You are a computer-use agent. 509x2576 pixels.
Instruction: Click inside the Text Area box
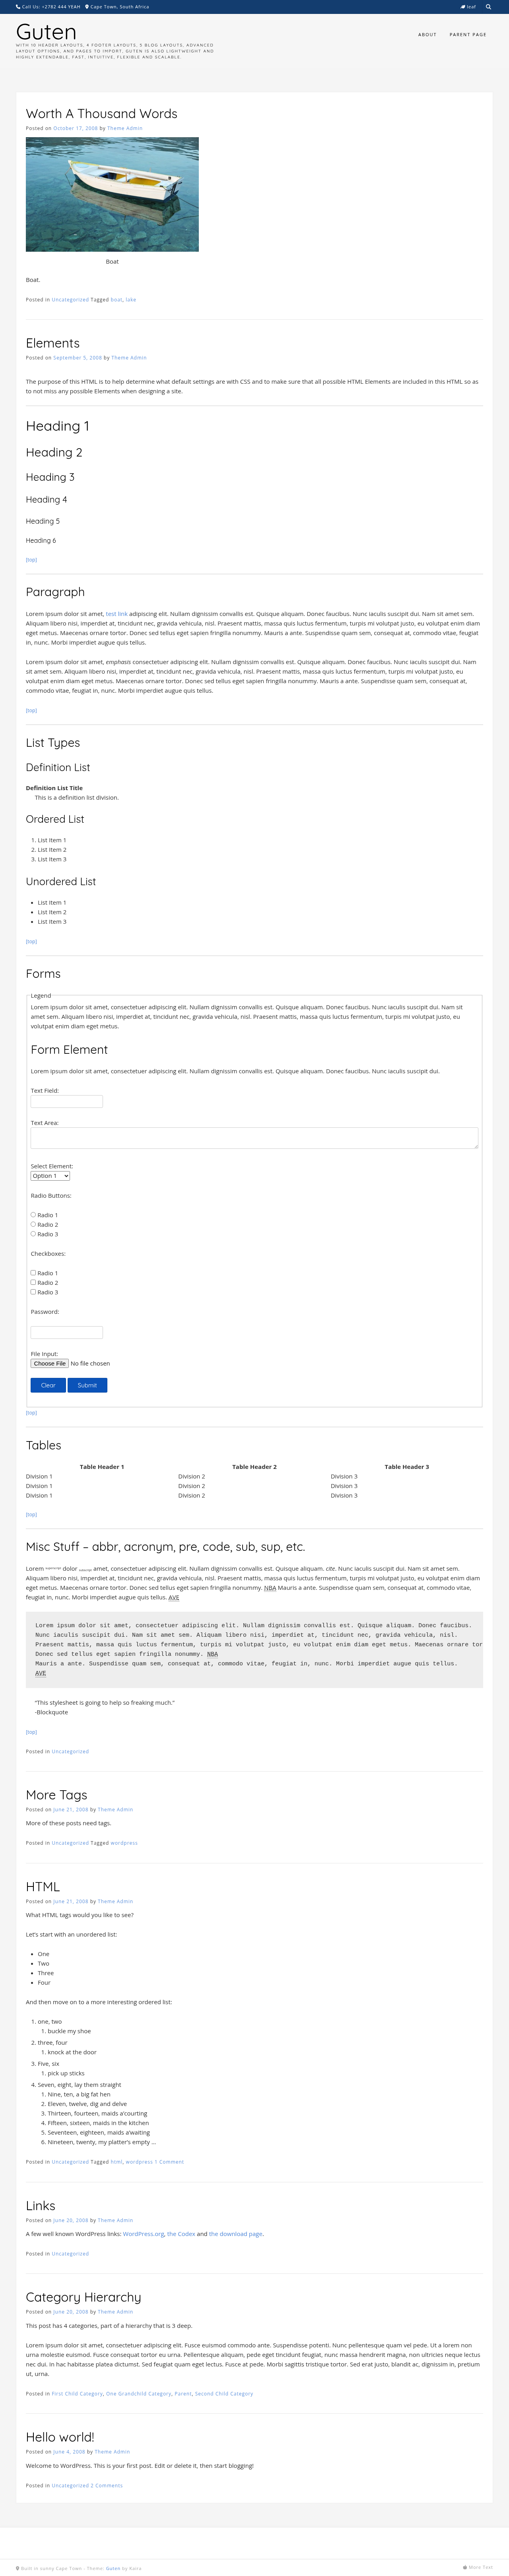[x=254, y=1138]
